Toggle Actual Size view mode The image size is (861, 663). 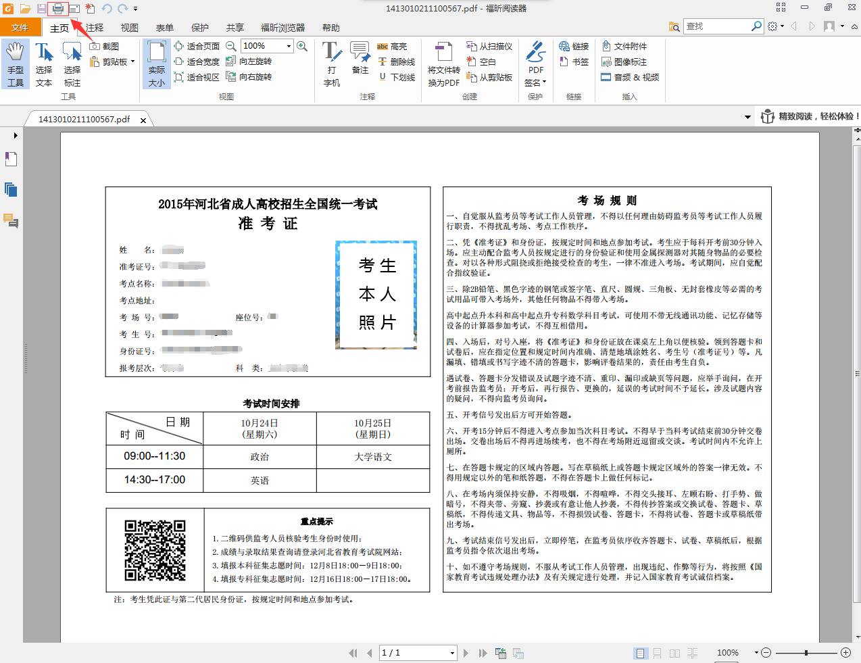(x=157, y=64)
